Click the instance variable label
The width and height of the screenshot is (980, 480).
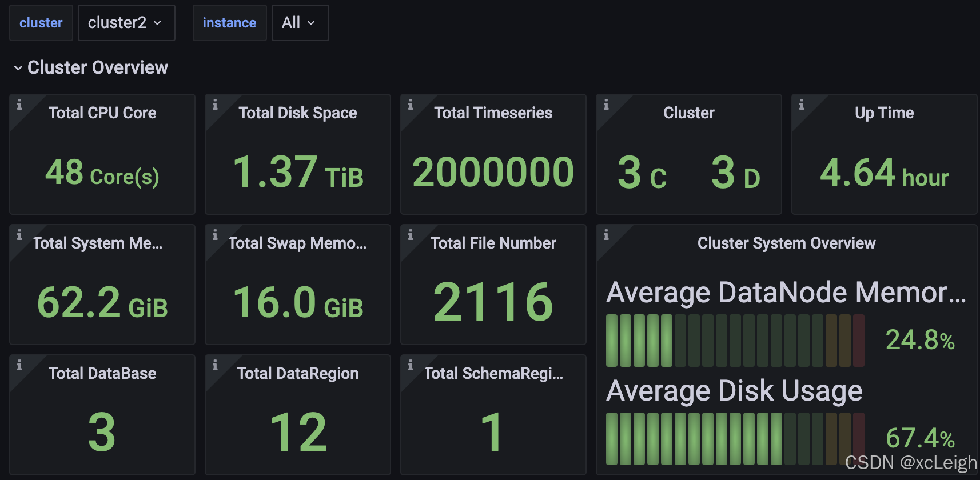coord(229,23)
